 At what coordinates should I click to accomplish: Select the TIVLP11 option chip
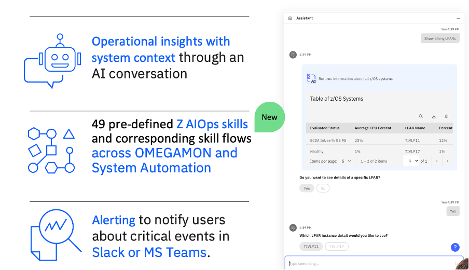[x=311, y=246]
